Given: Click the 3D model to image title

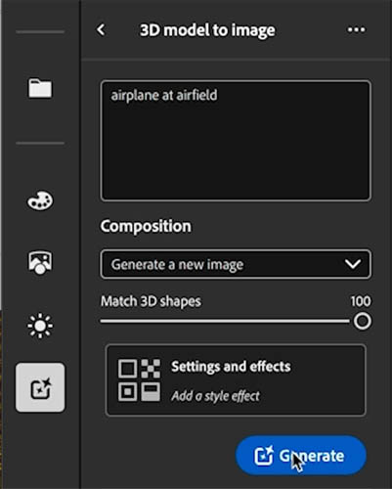Looking at the screenshot, I should [x=207, y=30].
